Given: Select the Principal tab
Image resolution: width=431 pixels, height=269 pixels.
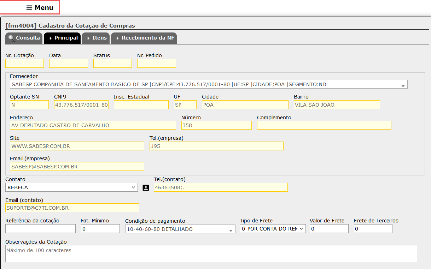Looking at the screenshot, I should point(62,38).
